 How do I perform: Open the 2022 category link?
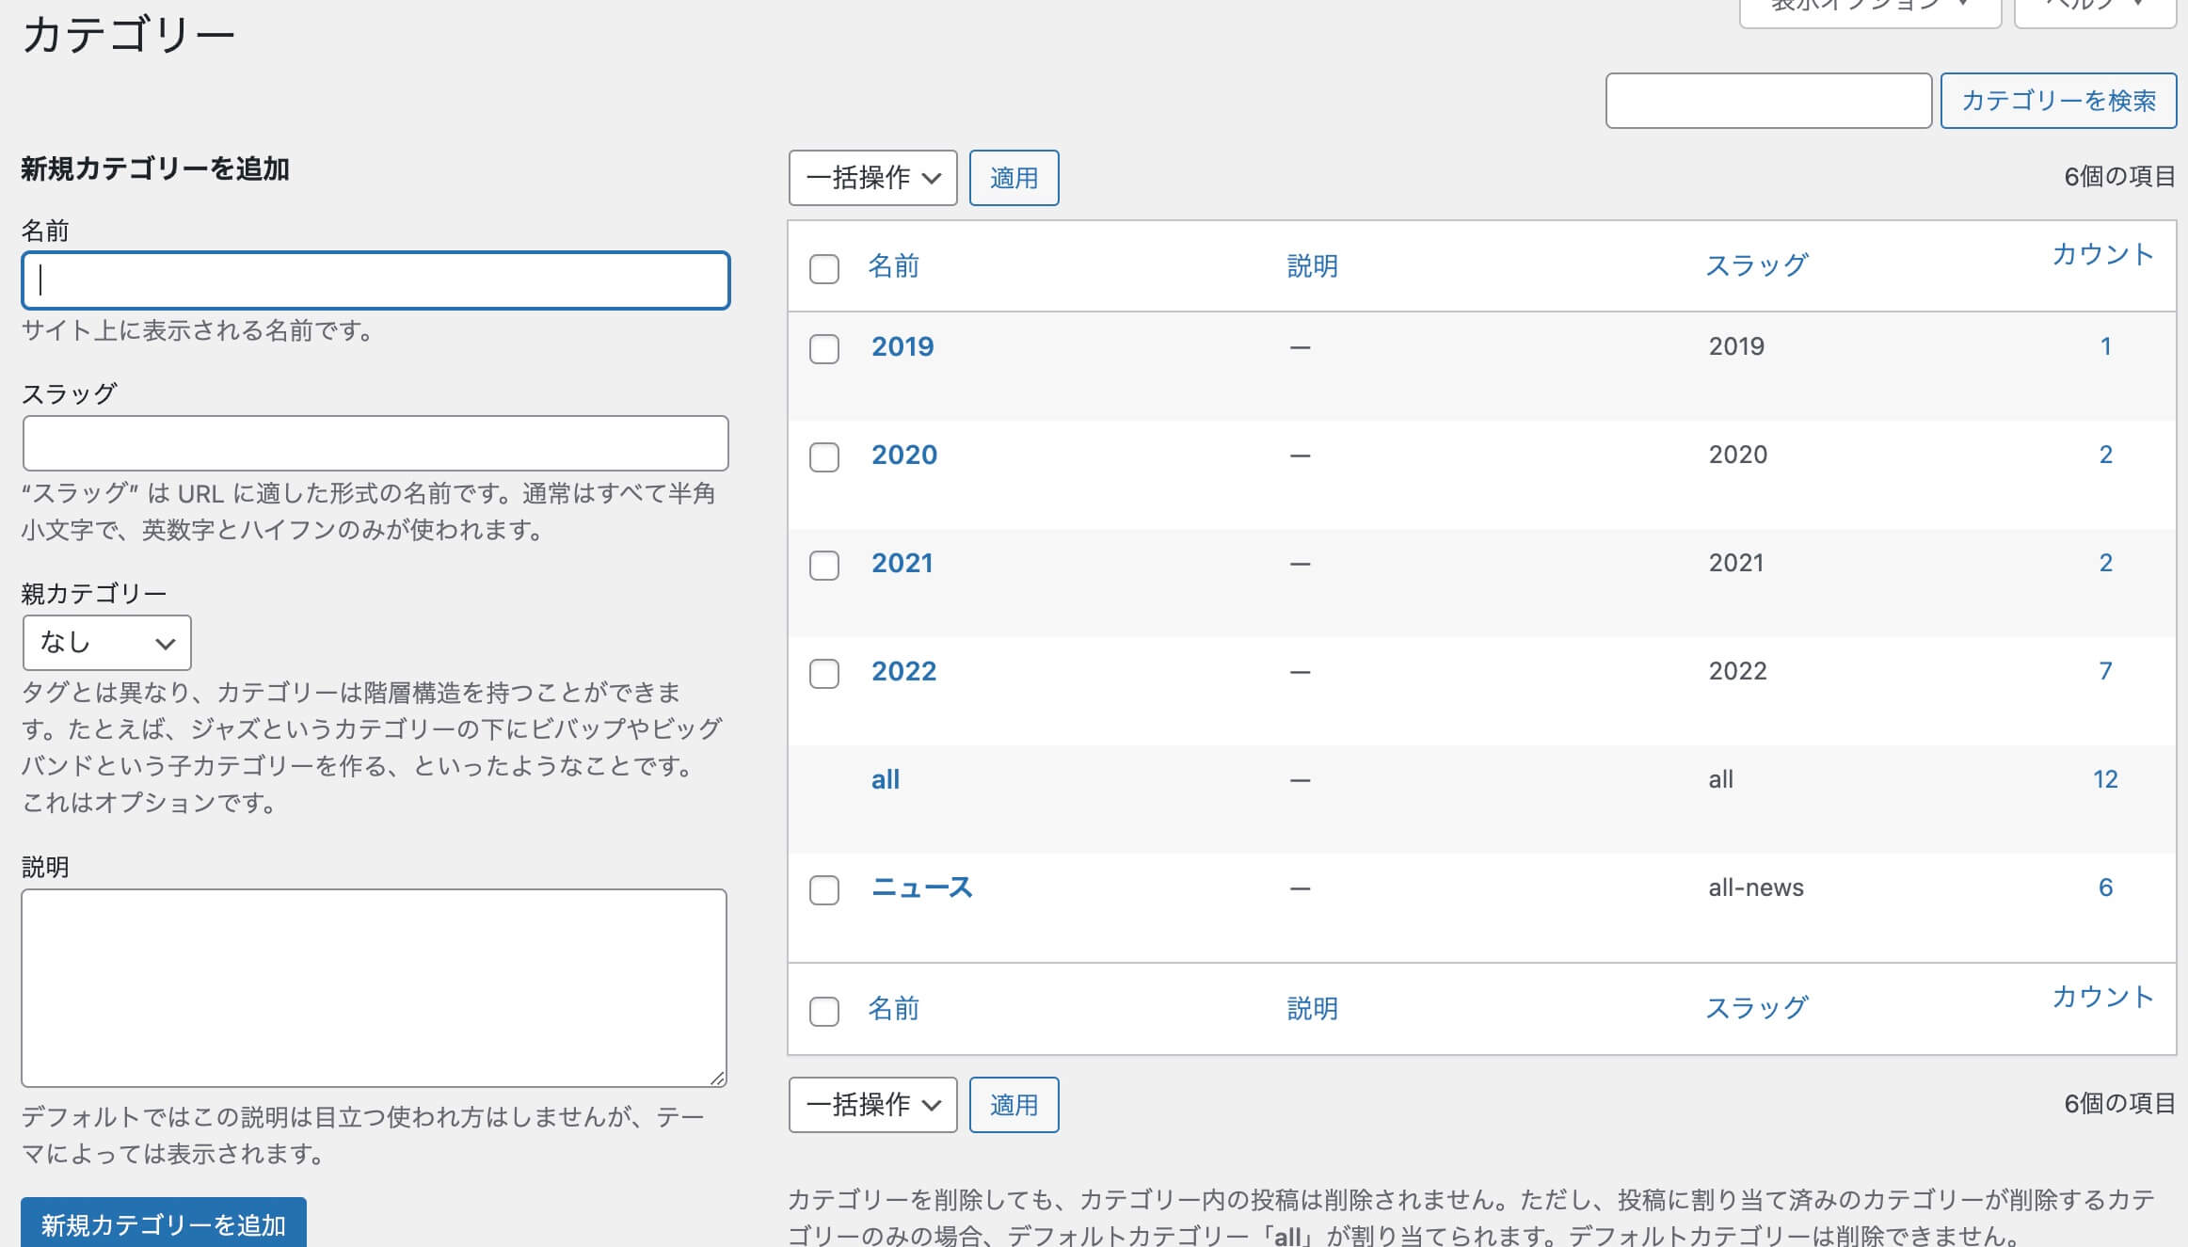click(903, 671)
